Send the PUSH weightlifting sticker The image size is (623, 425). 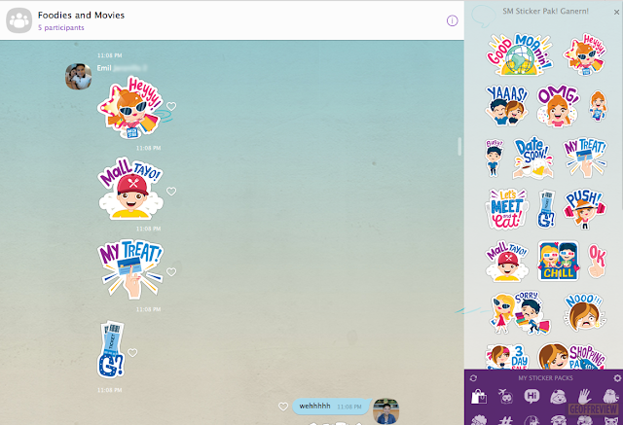pos(584,209)
